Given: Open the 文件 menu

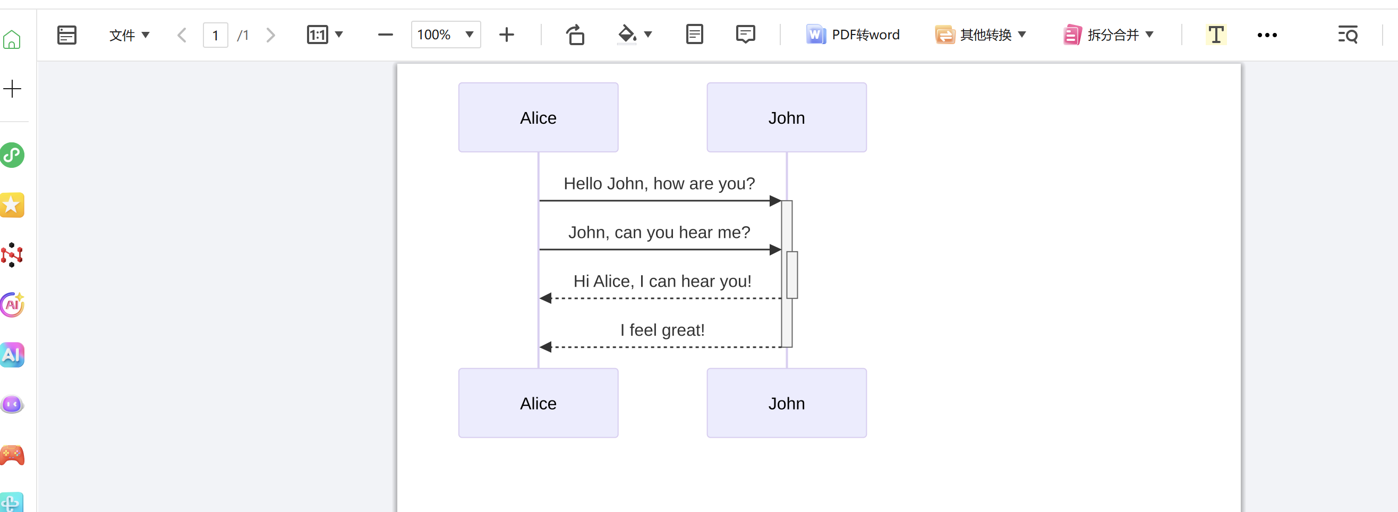Looking at the screenshot, I should (x=129, y=35).
